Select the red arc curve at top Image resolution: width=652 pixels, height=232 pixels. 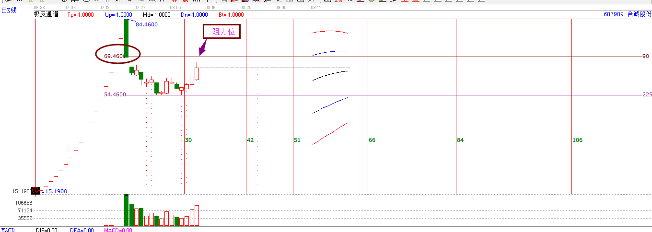(x=330, y=32)
